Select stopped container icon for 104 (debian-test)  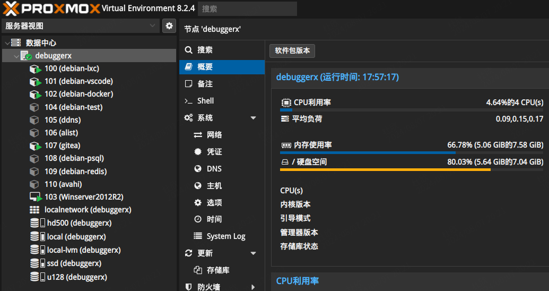(x=34, y=107)
